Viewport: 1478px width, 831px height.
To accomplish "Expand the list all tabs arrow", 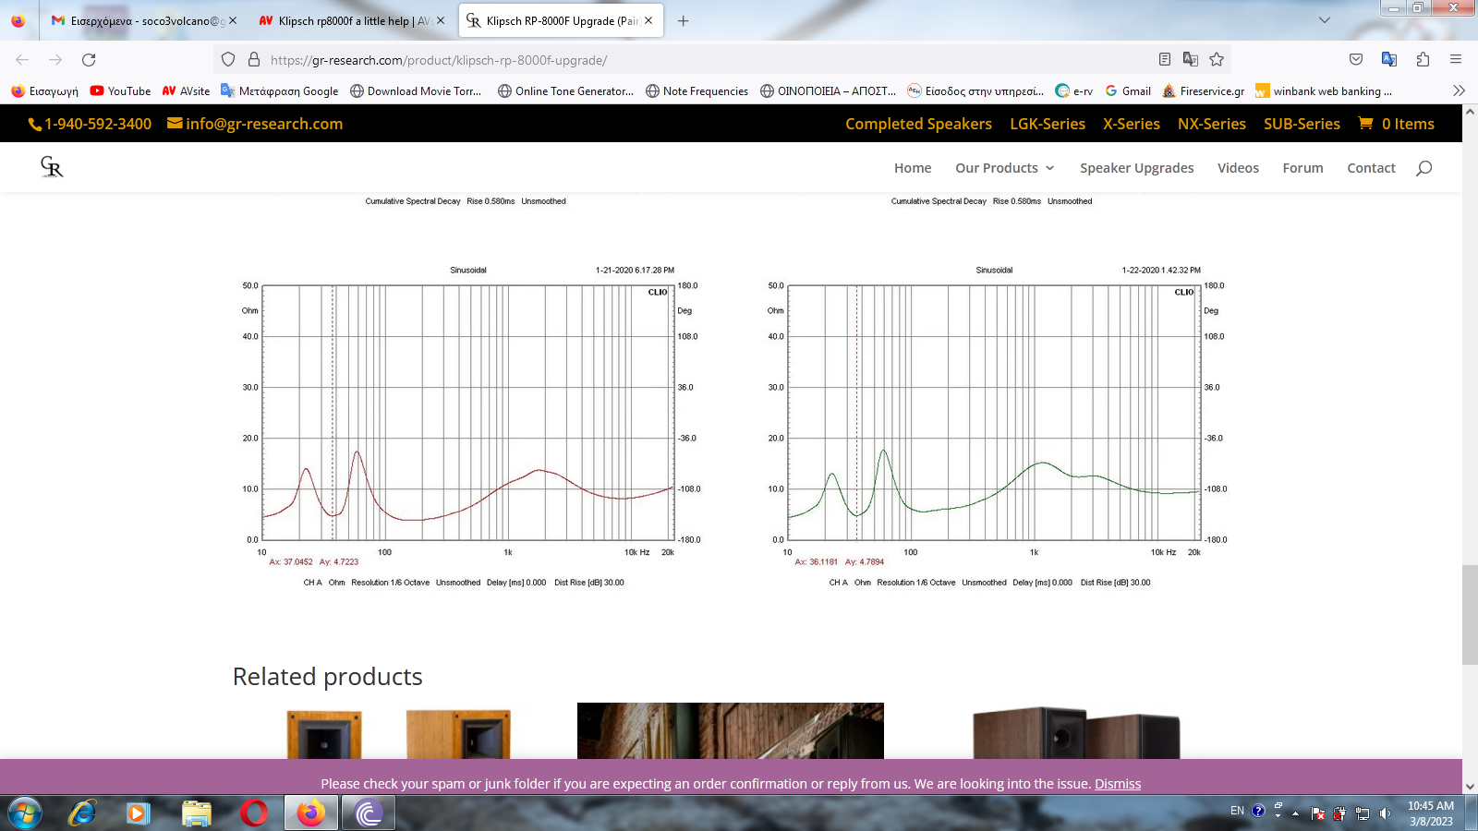I will click(1325, 20).
